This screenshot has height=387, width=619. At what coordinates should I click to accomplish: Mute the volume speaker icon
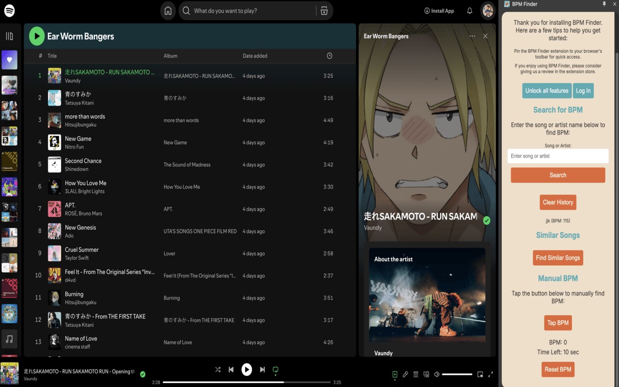(437, 374)
